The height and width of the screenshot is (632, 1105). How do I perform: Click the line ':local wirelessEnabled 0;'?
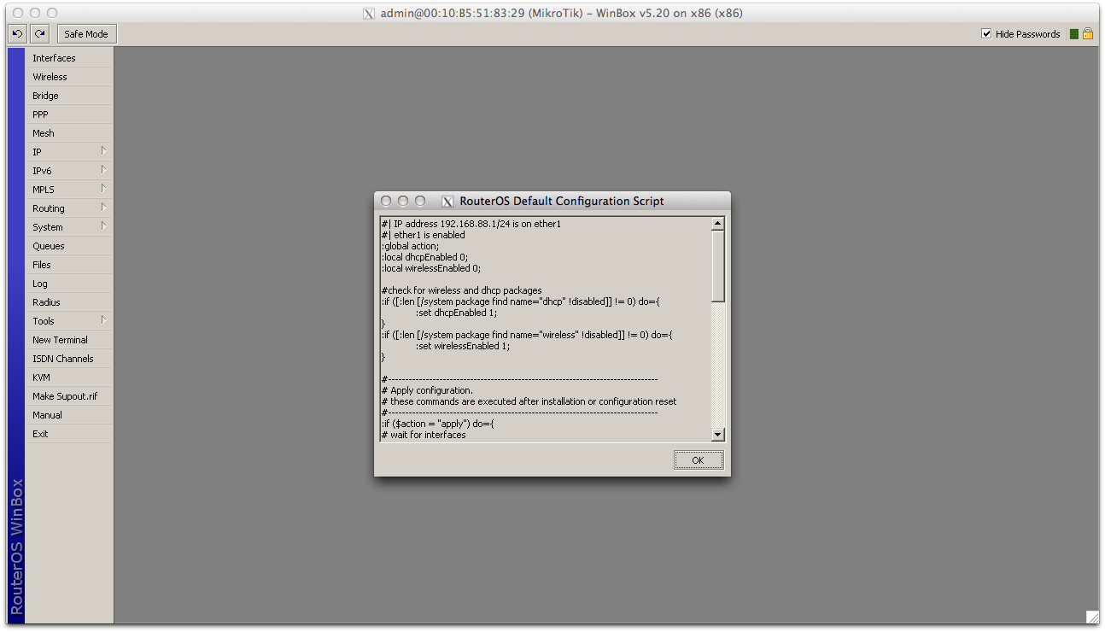click(x=430, y=268)
